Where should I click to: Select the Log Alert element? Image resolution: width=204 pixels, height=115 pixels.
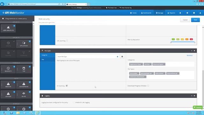point(8,95)
